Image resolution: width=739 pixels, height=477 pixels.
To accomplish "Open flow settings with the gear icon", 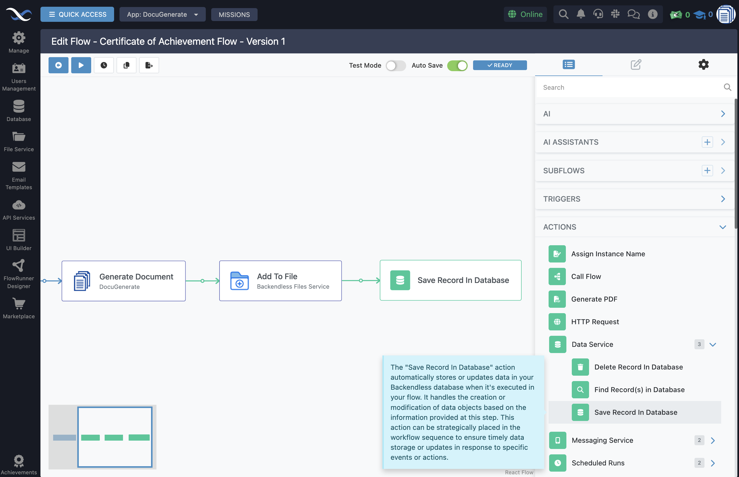I will coord(703,64).
